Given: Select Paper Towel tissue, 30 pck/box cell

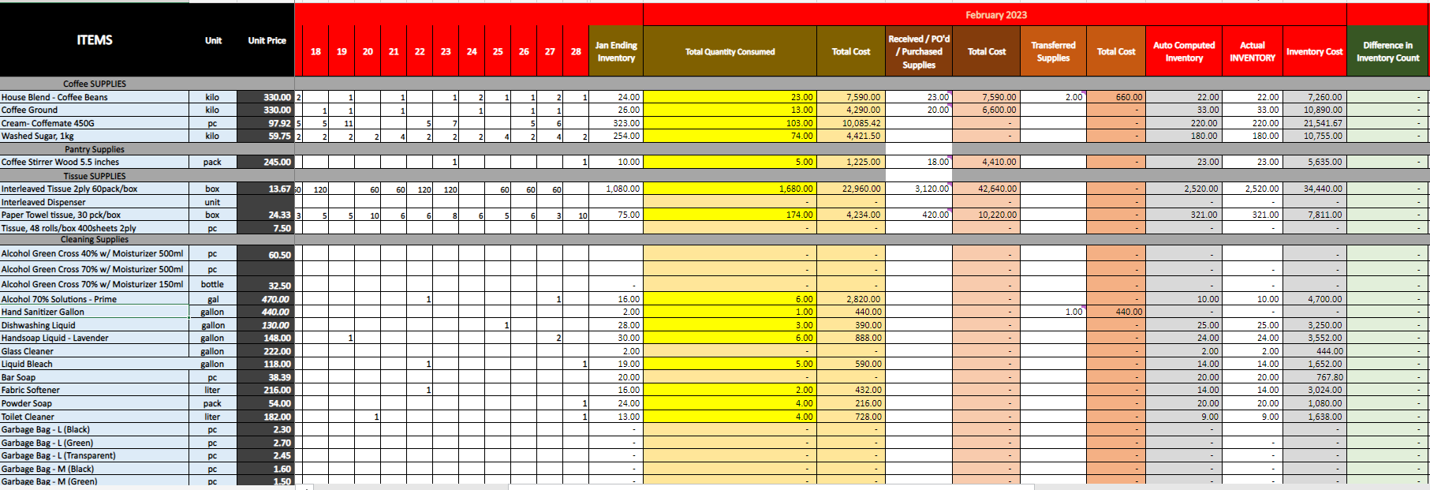Looking at the screenshot, I should (x=95, y=215).
